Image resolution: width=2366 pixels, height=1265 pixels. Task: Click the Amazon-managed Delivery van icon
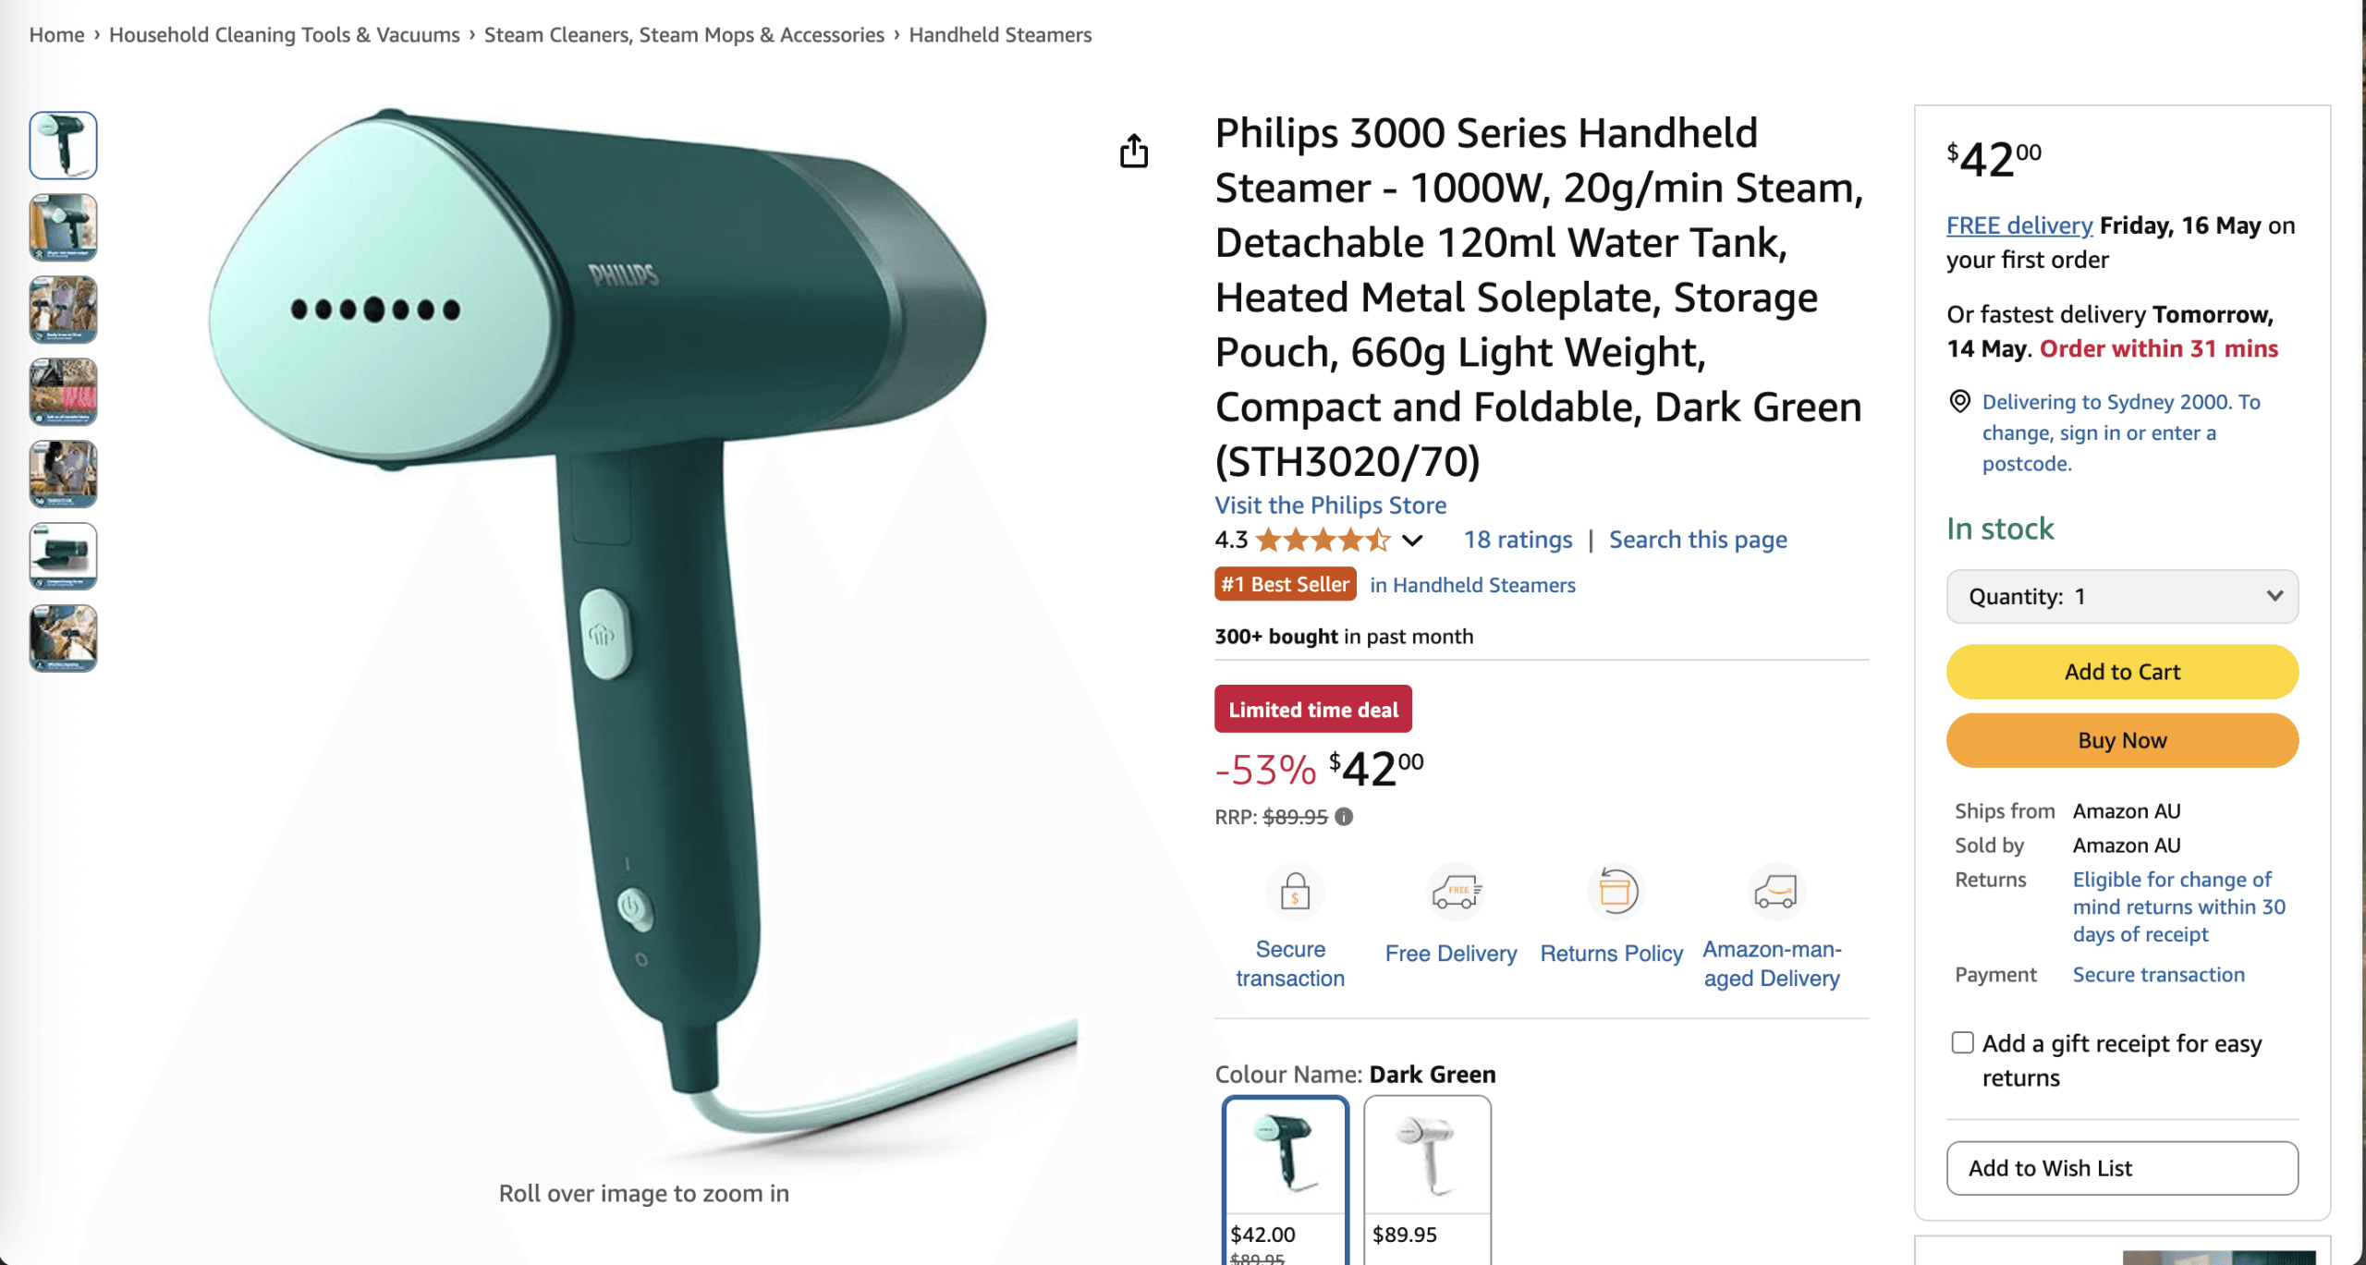click(x=1775, y=893)
